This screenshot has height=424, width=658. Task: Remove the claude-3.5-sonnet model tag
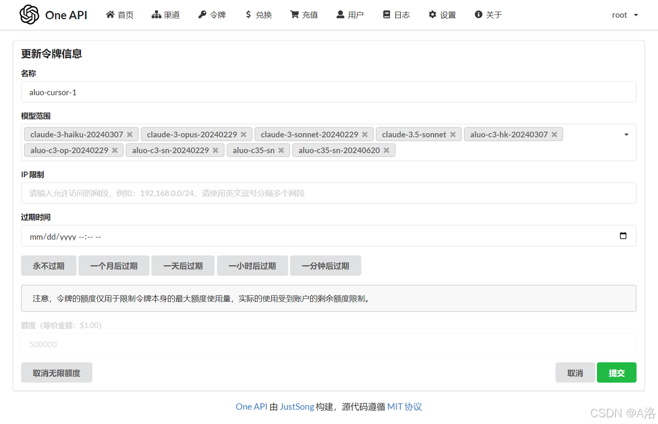tap(453, 135)
